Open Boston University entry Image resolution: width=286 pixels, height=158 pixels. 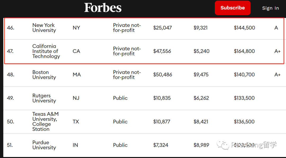pyautogui.click(x=44, y=75)
